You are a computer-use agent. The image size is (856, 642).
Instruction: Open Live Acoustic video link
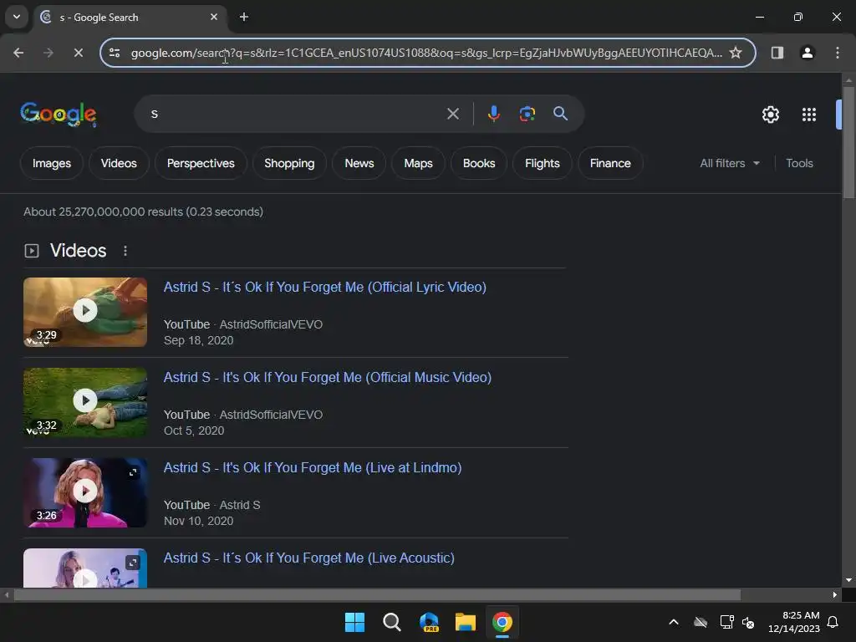click(309, 558)
